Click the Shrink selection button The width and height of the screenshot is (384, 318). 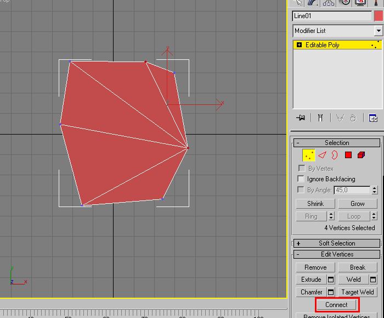(x=315, y=204)
